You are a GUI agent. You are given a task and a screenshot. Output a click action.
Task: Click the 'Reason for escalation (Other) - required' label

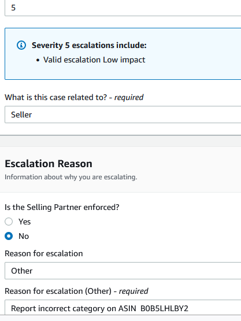pos(76,291)
